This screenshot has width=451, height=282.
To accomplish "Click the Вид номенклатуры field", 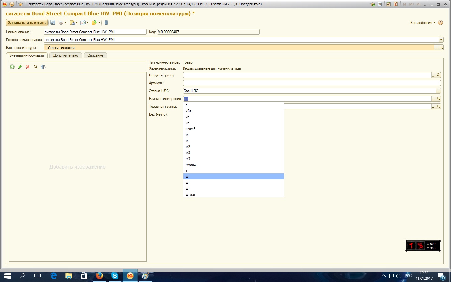I will 239,48.
